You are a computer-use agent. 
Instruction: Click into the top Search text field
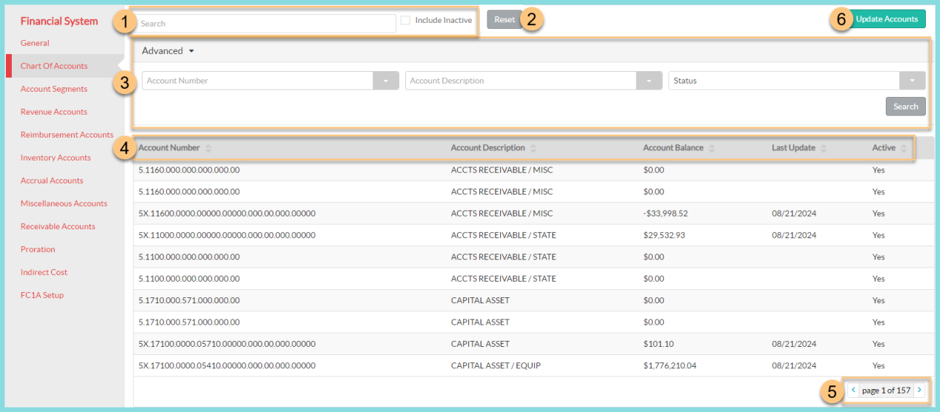[x=267, y=24]
